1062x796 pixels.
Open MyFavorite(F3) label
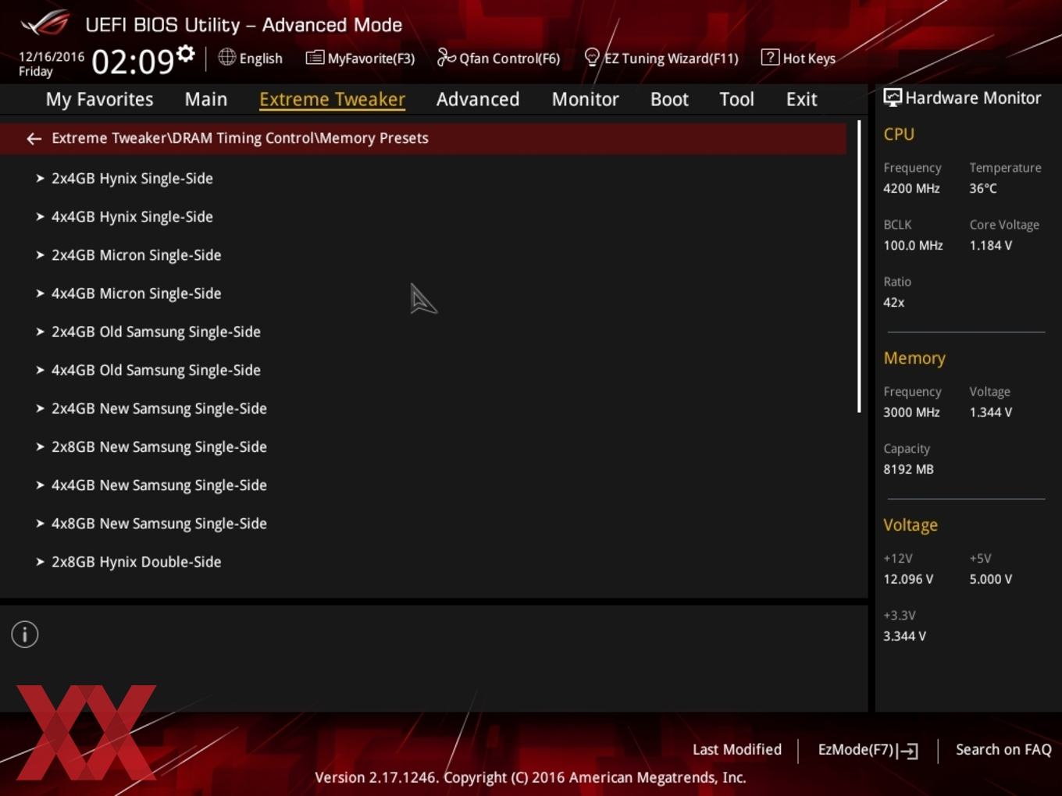[371, 59]
